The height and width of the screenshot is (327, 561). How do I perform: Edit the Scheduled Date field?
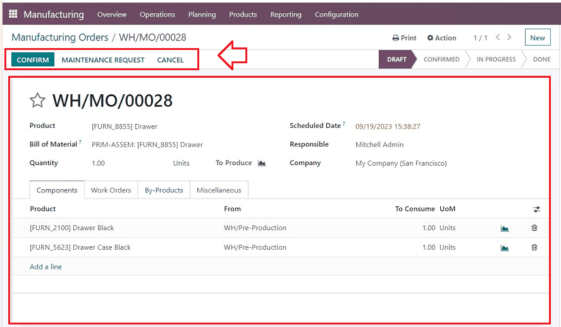[388, 126]
